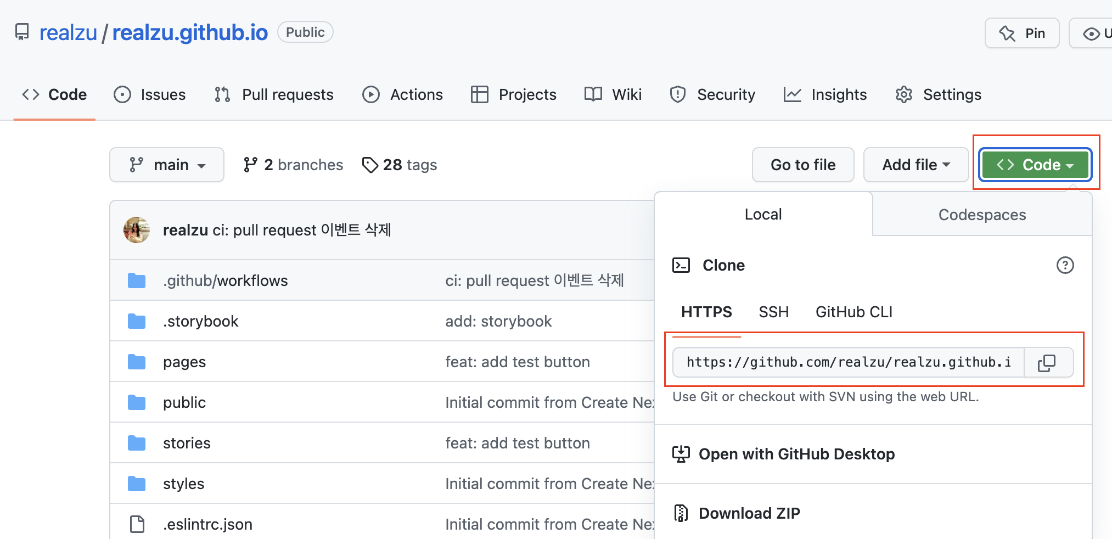
Task: Open Initial commit message for .eslintrc.json
Action: click(x=549, y=524)
